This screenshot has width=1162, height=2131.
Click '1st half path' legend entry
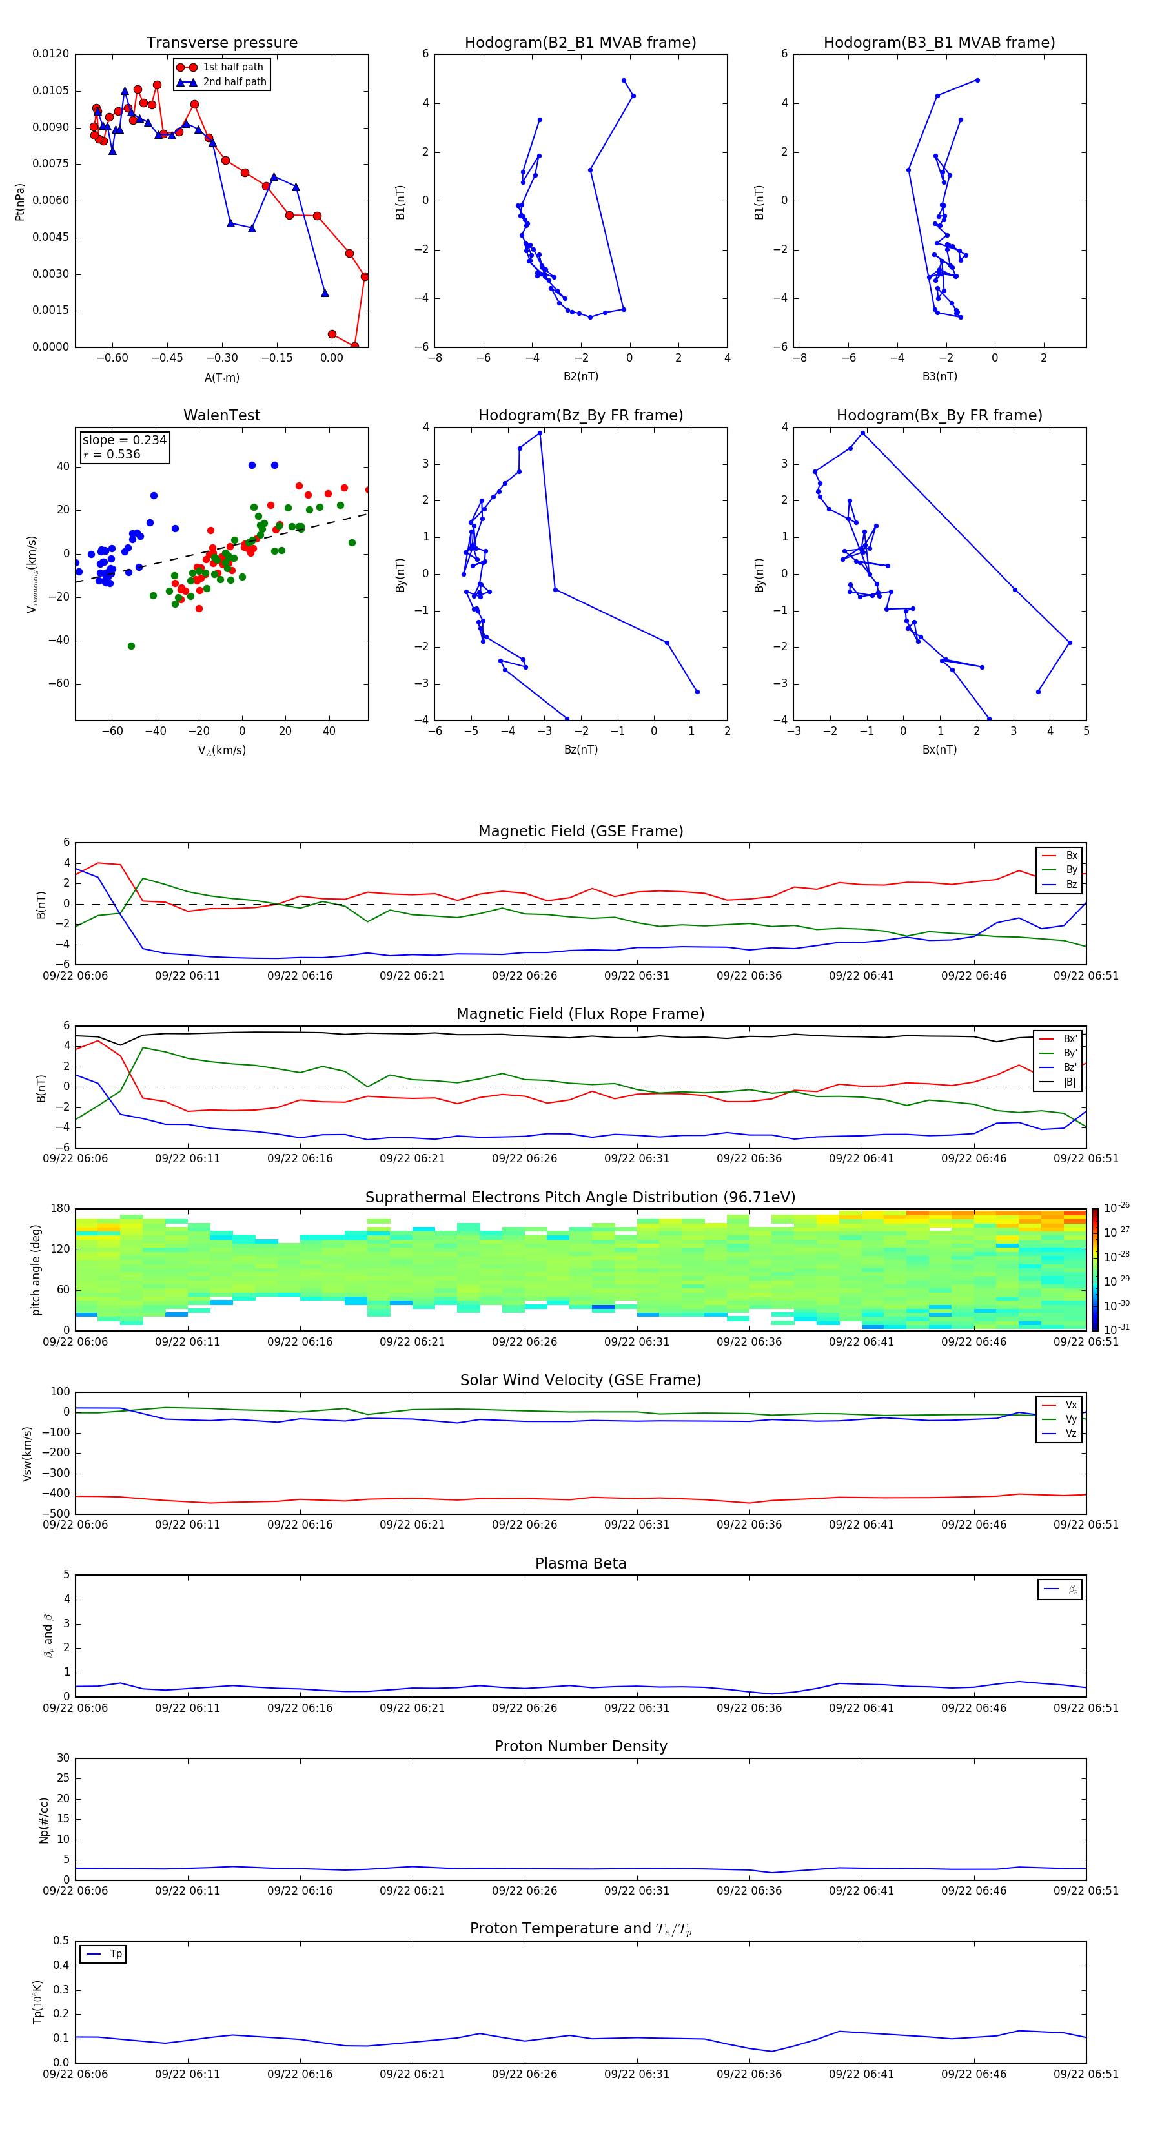220,67
